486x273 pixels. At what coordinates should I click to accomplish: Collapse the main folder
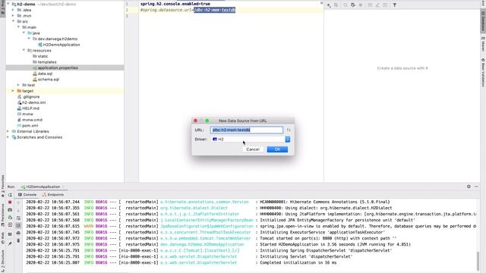(x=18, y=27)
